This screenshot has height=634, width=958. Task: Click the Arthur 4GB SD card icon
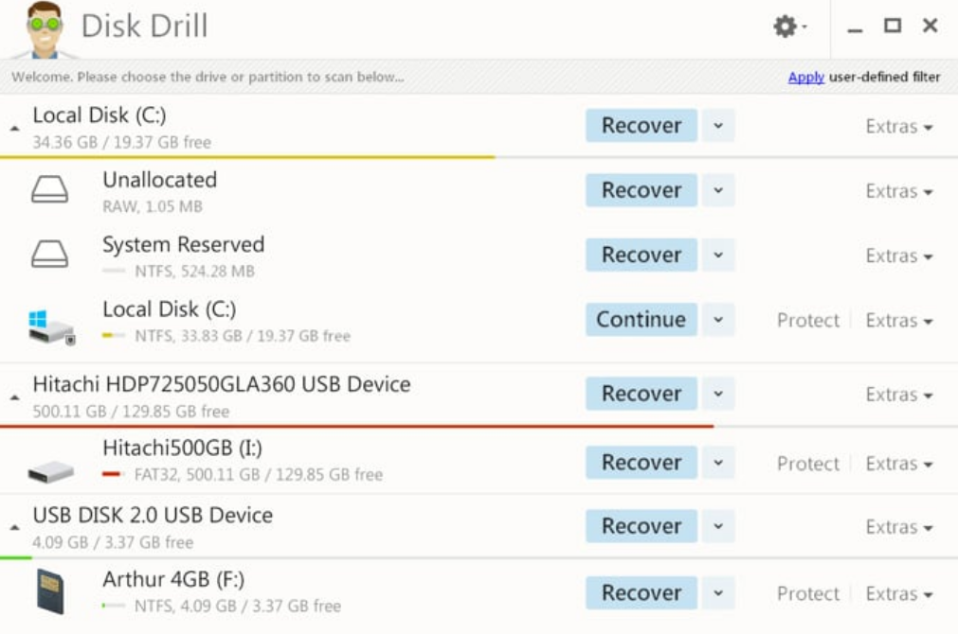[49, 591]
